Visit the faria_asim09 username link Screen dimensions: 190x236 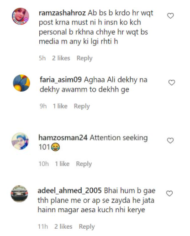coord(61,80)
